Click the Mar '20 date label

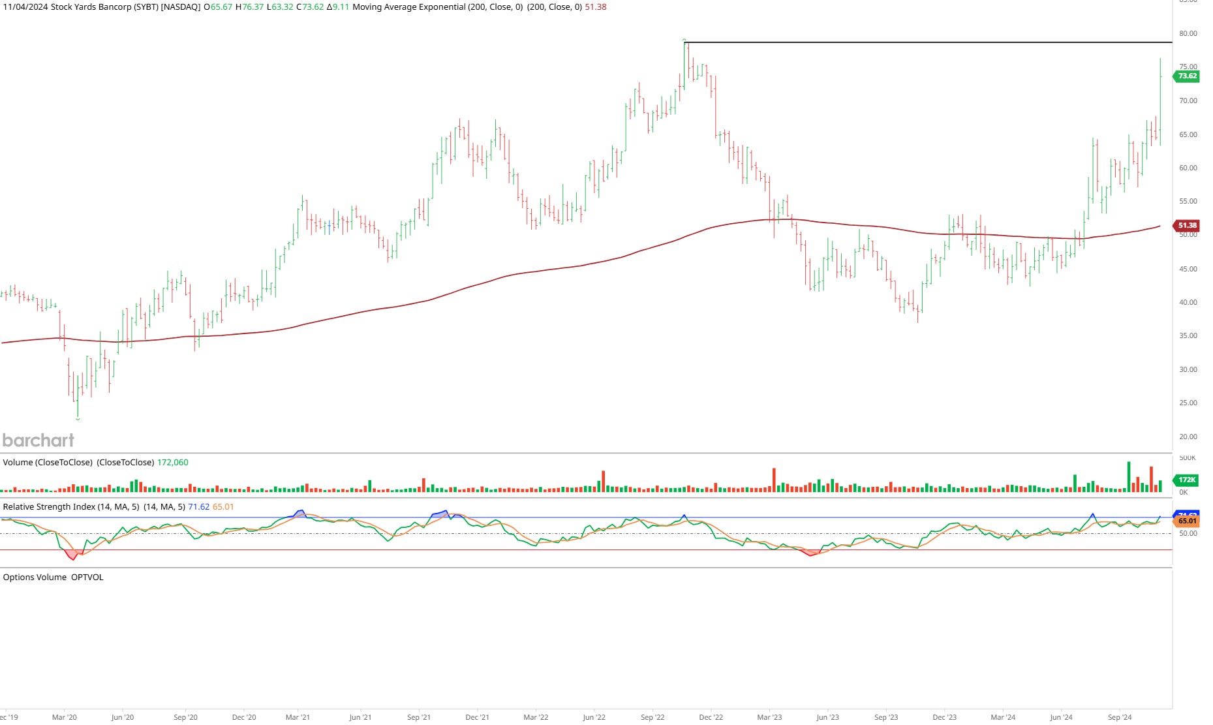click(64, 717)
